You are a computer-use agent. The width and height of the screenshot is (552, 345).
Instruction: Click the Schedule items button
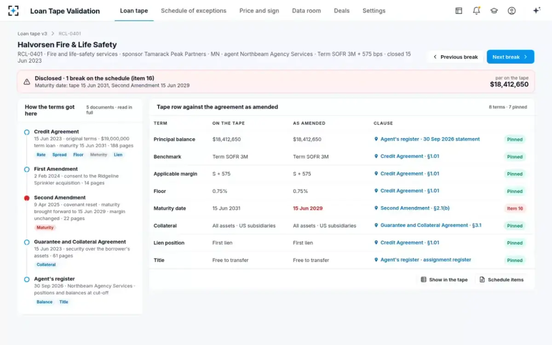point(501,280)
